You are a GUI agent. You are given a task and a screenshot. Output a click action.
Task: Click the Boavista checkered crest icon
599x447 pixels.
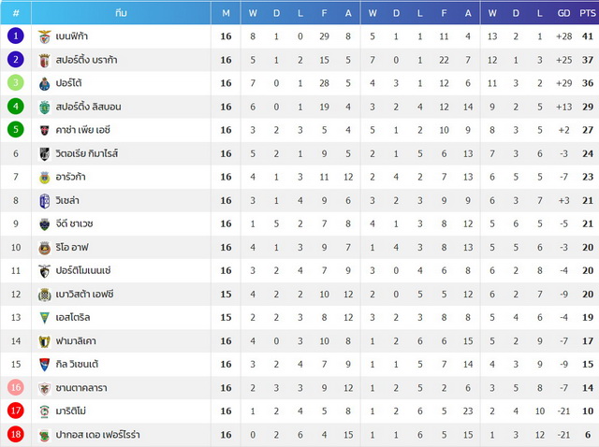(45, 295)
